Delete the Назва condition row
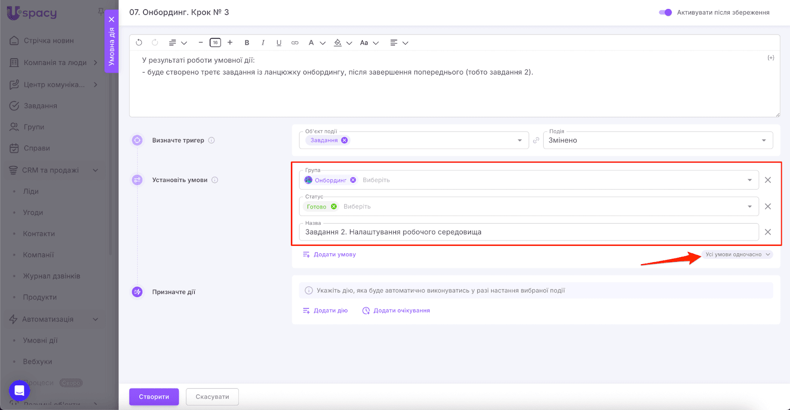 (767, 232)
